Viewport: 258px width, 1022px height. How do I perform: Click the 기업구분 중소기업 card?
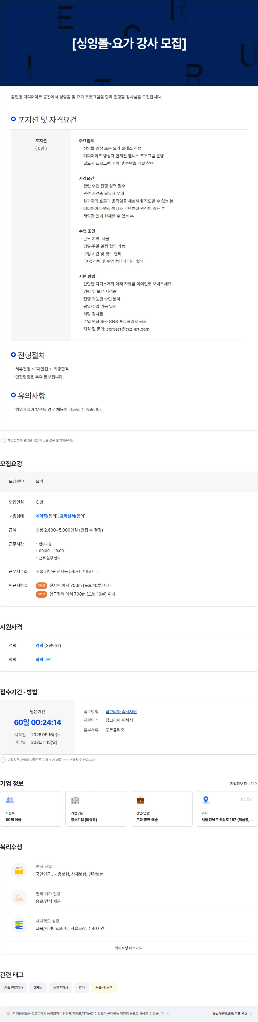[96, 809]
